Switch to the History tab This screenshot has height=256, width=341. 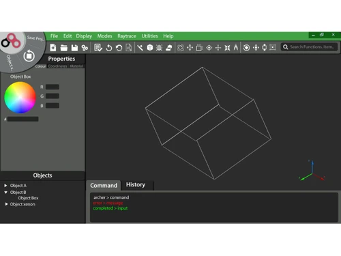pyautogui.click(x=136, y=185)
